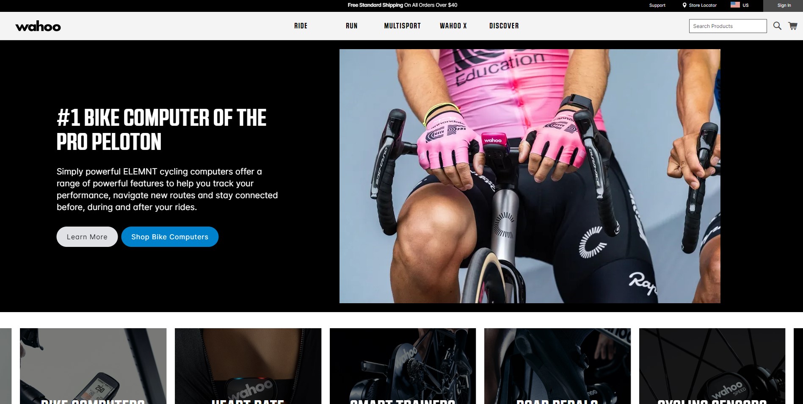Open the RUN menu
Viewport: 803px width, 404px height.
352,26
